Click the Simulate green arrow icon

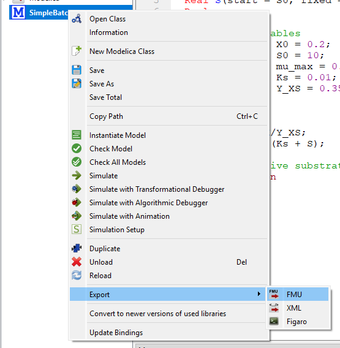77,176
